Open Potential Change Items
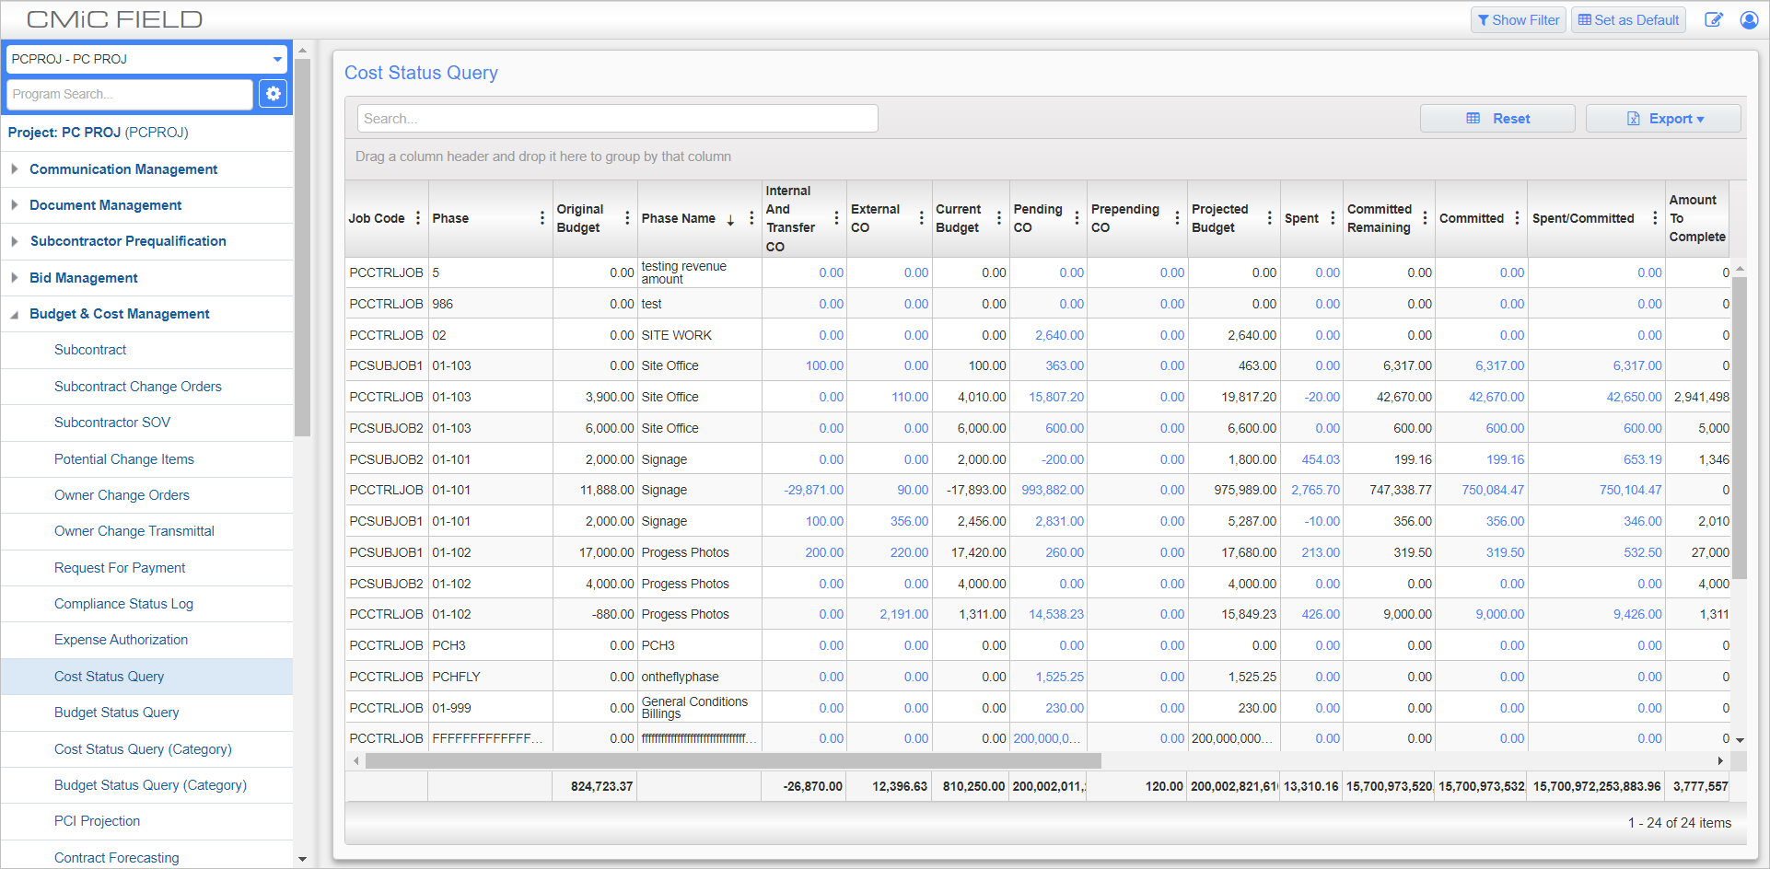The height and width of the screenshot is (869, 1770). tap(124, 459)
